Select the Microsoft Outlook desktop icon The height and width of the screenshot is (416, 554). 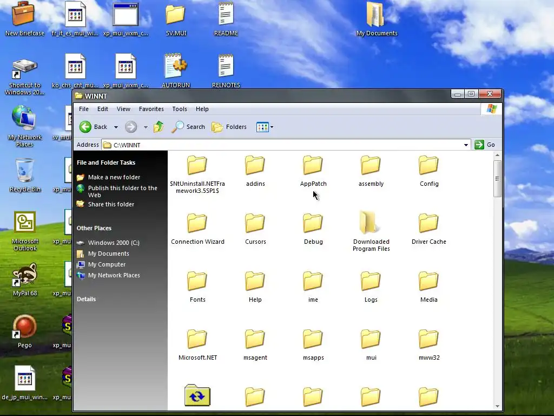25,231
